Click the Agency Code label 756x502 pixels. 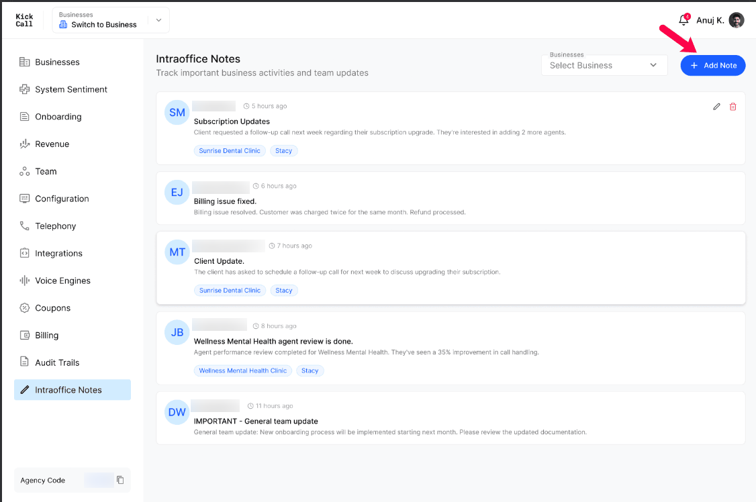42,481
